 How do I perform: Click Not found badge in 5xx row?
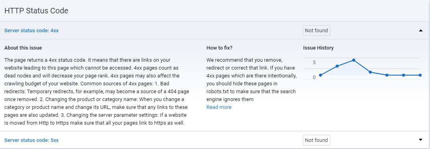click(317, 140)
